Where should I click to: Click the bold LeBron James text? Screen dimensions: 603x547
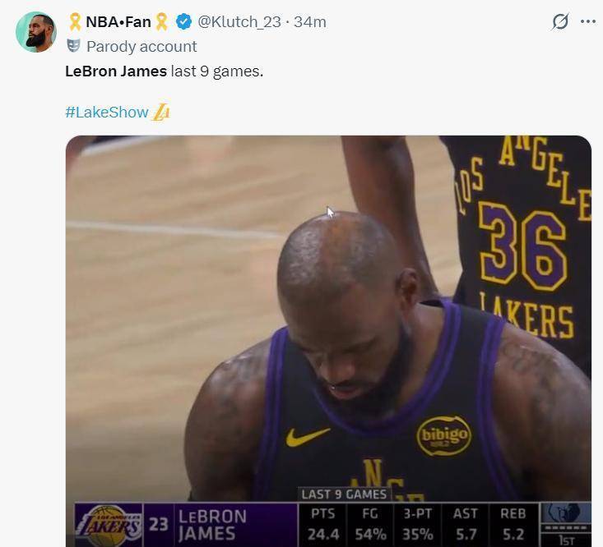(116, 71)
